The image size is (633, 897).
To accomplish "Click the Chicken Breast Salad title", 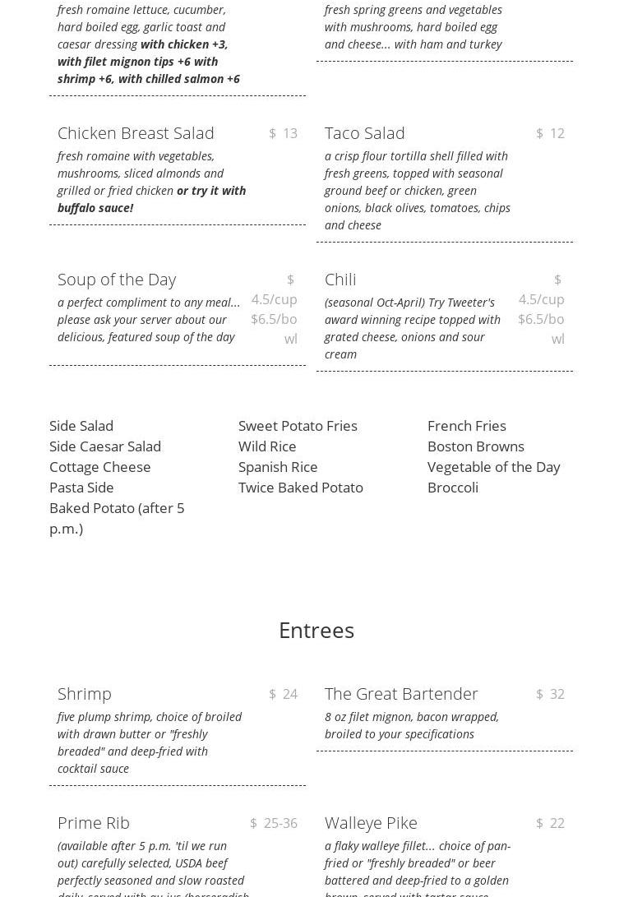I will 136,133.
